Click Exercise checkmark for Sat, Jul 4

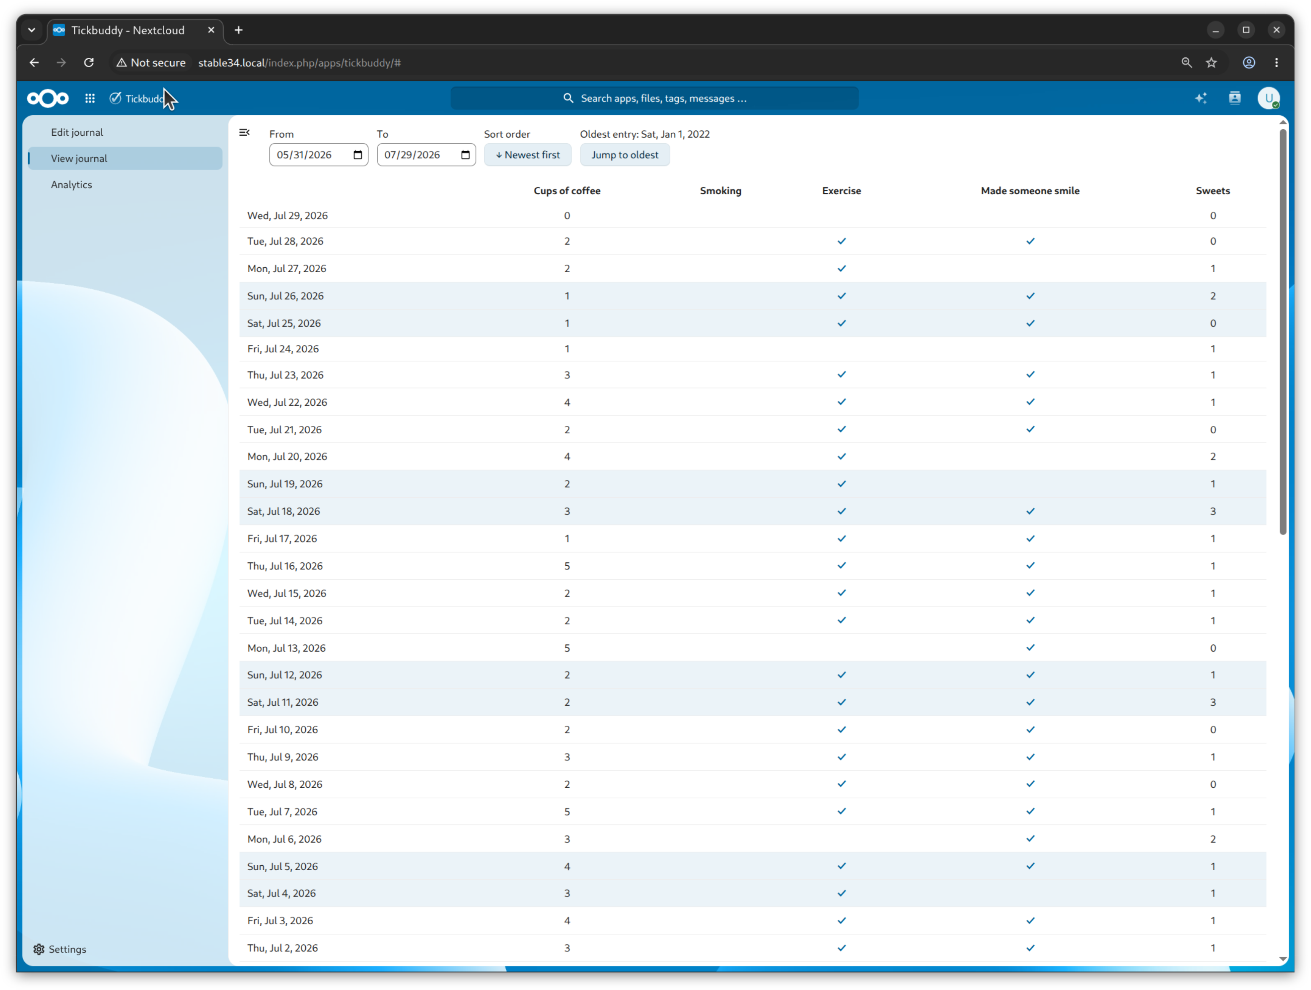[x=841, y=893]
